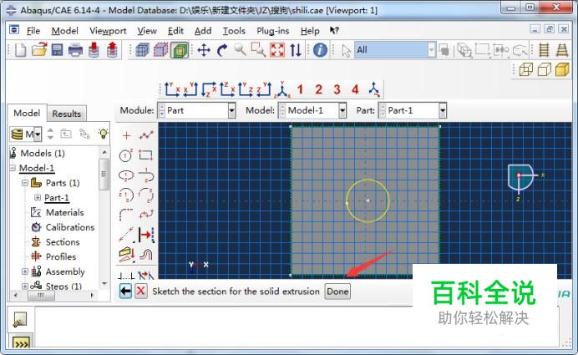Switch to the Results tab
Image resolution: width=578 pixels, height=355 pixels.
click(x=66, y=114)
